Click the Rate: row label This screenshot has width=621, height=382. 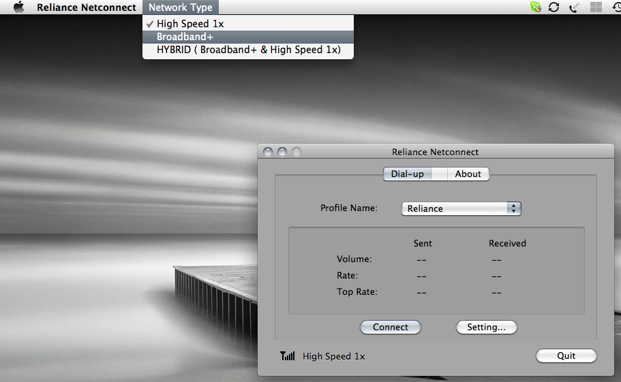(347, 275)
